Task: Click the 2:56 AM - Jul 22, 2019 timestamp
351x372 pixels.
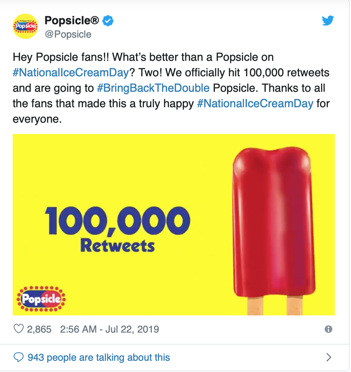Action: [x=109, y=329]
